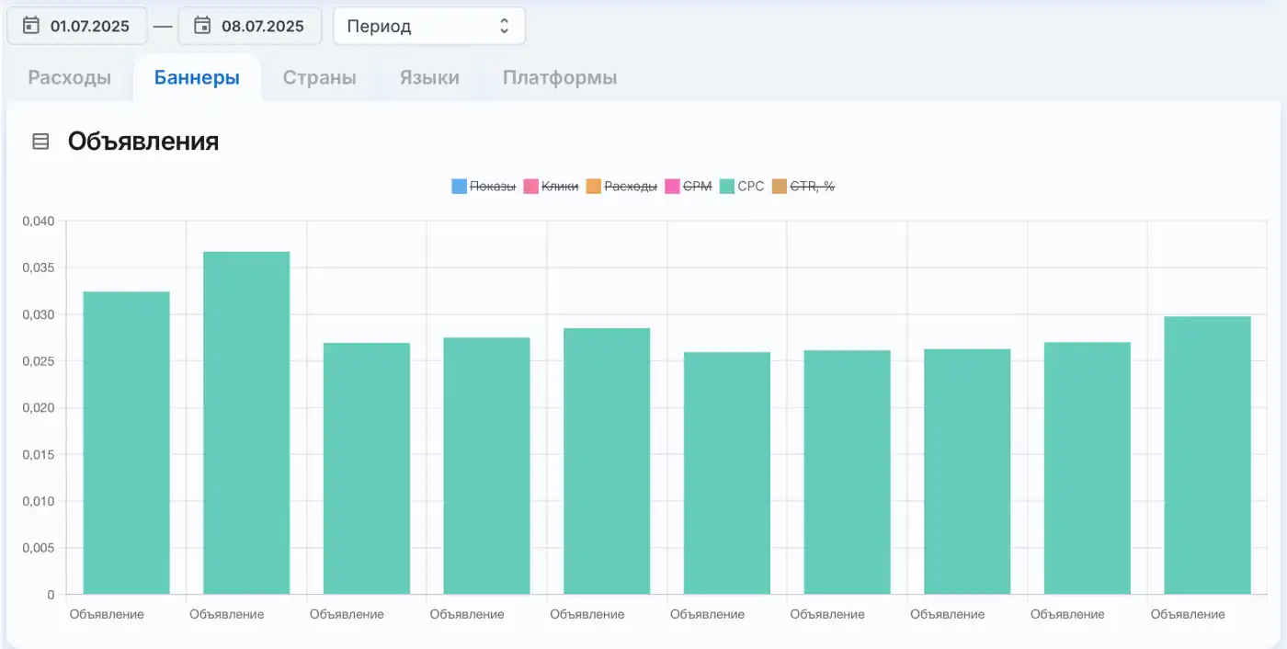Image resolution: width=1287 pixels, height=649 pixels.
Task: Toggle the CTR, % legend entry
Action: pyautogui.click(x=812, y=187)
